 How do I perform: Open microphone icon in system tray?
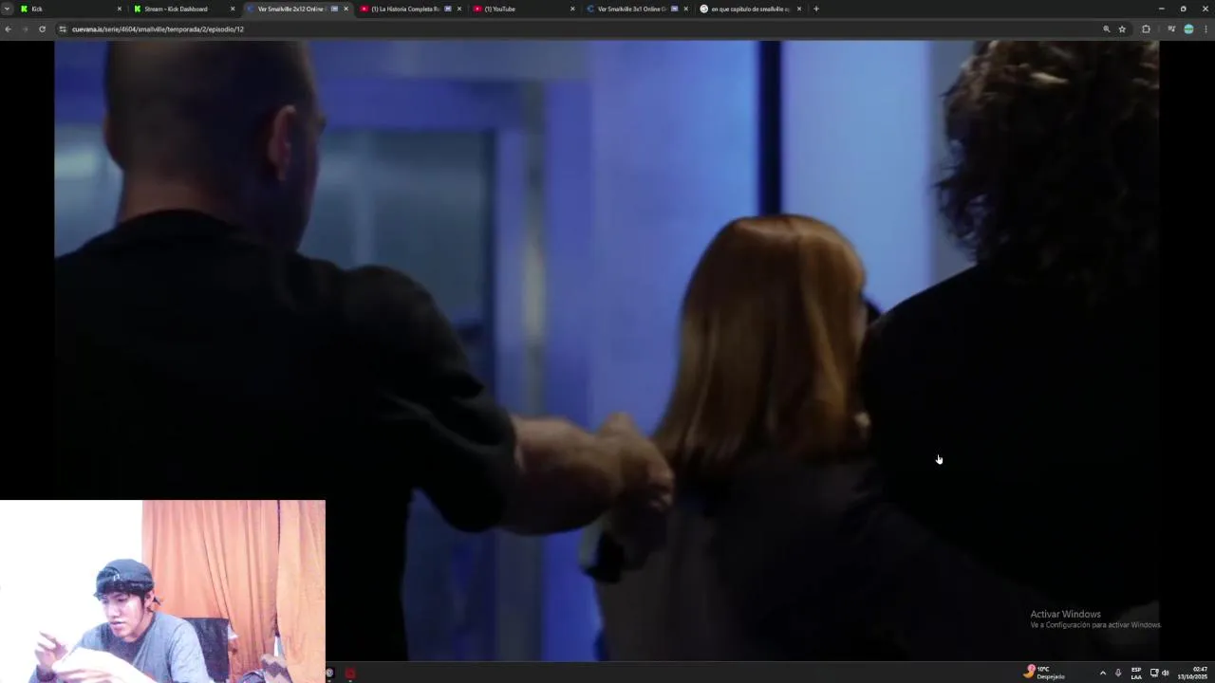pos(1117,673)
